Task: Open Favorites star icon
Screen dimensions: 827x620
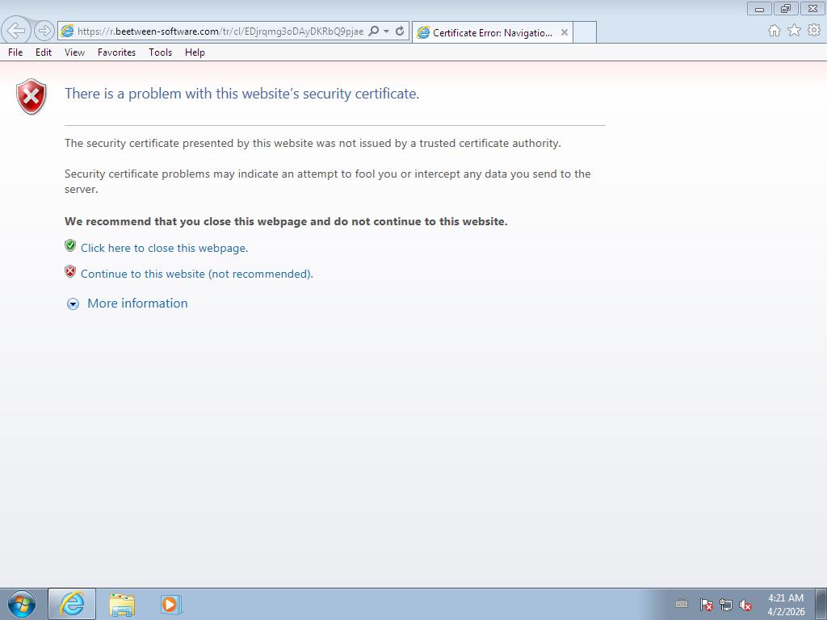Action: pyautogui.click(x=795, y=31)
